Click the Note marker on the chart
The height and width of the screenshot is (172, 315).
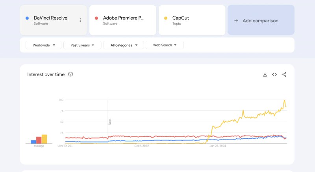click(110, 121)
